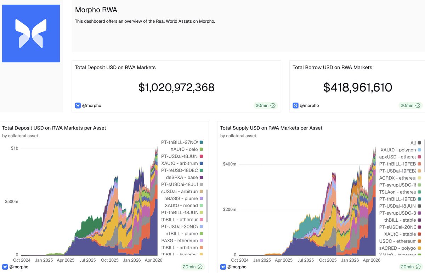Click the purple swatch beside PT-syrupUSDC-3
Screen dimensions: 425x273
pyautogui.click(x=419, y=213)
